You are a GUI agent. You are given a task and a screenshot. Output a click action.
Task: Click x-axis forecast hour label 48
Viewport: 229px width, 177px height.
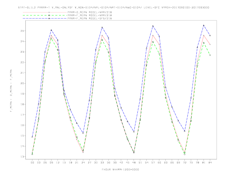[x=134, y=163]
